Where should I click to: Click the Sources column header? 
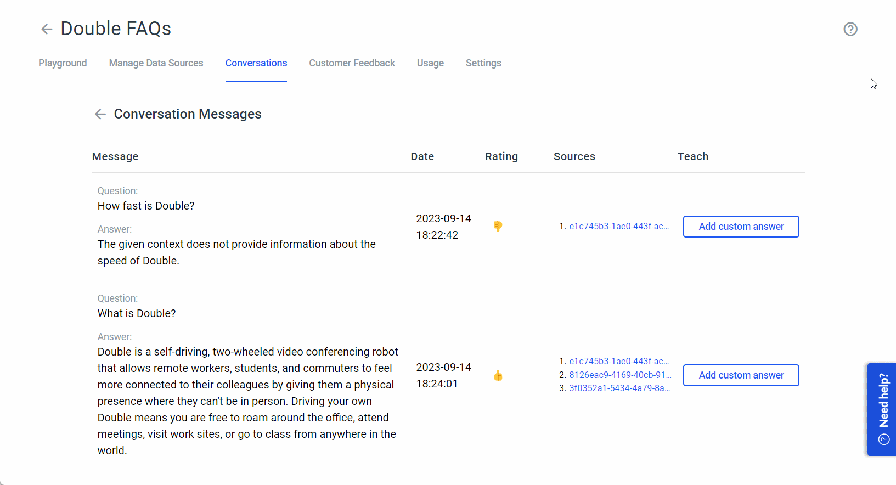574,156
